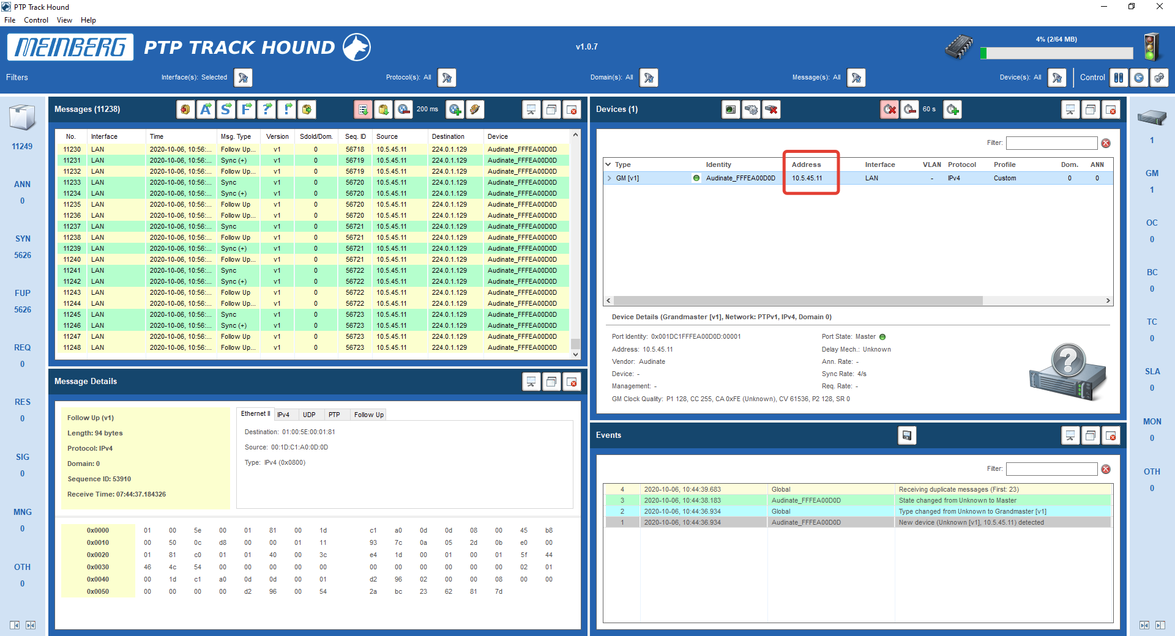Screen dimensions: 1175x636
Task: Click presentation screen icon in Devices panel
Action: pyautogui.click(x=1070, y=109)
